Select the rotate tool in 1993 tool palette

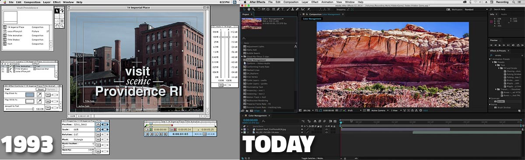point(62,11)
